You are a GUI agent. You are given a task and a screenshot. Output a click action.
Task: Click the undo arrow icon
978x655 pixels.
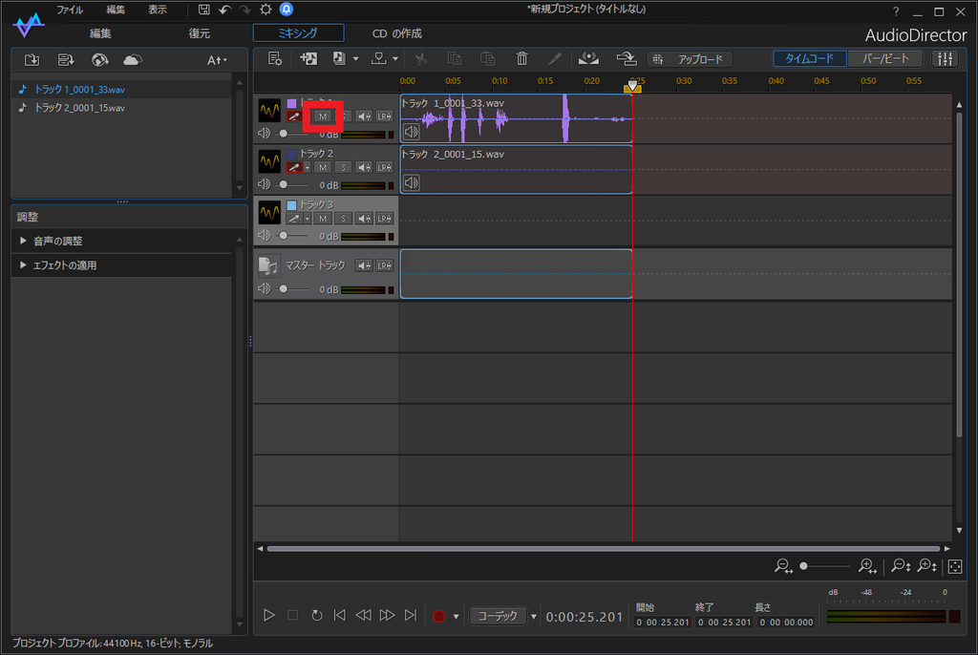coord(225,10)
